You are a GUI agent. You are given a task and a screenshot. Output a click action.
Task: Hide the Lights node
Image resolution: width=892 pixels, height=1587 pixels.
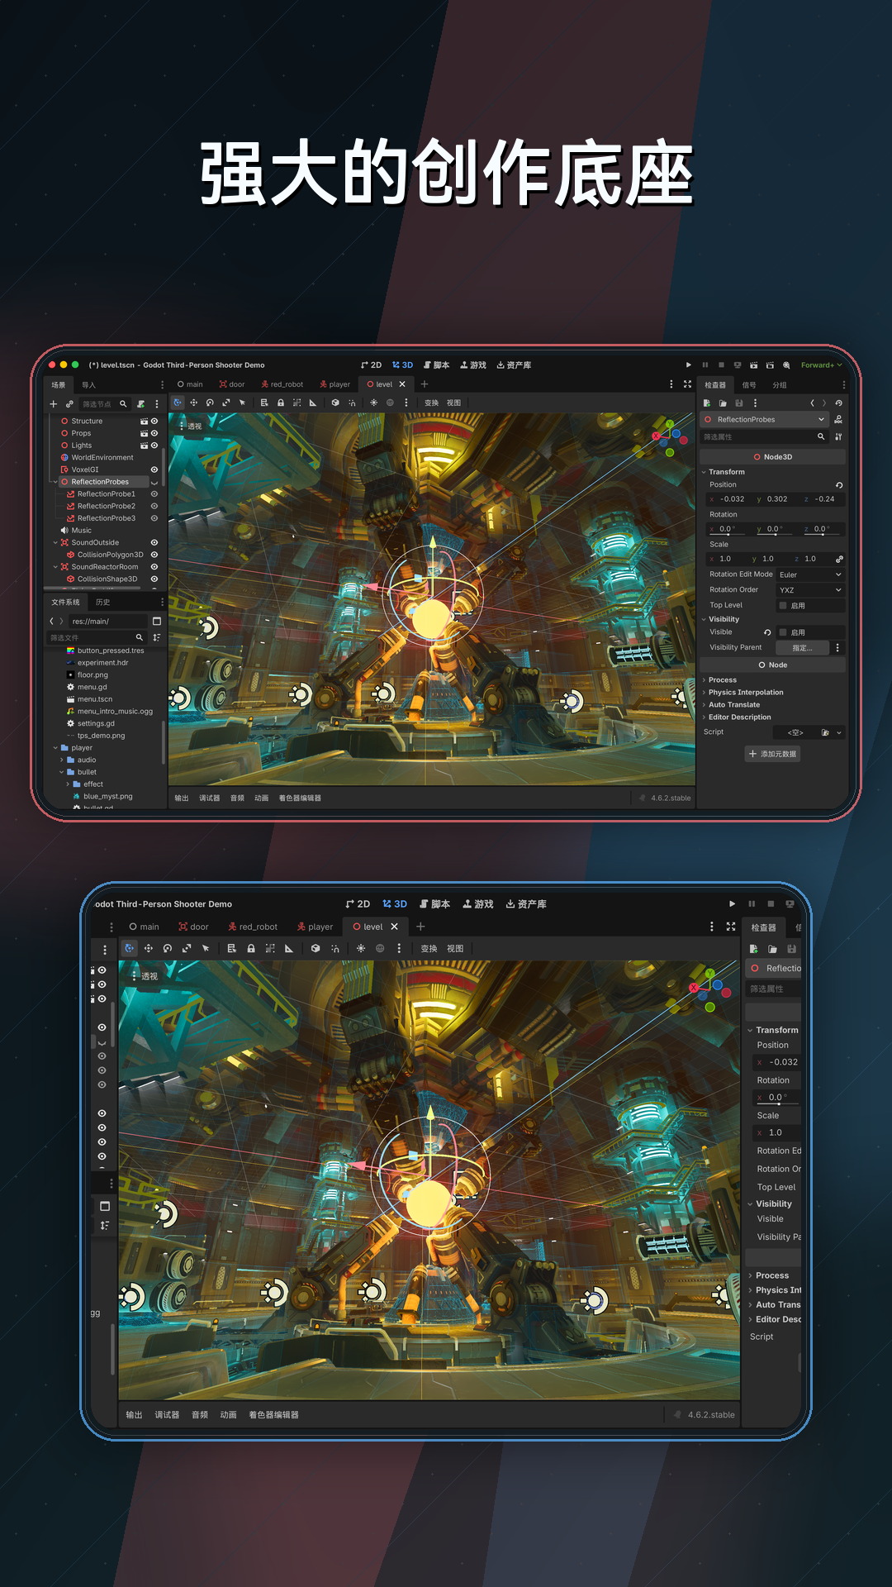(x=154, y=446)
